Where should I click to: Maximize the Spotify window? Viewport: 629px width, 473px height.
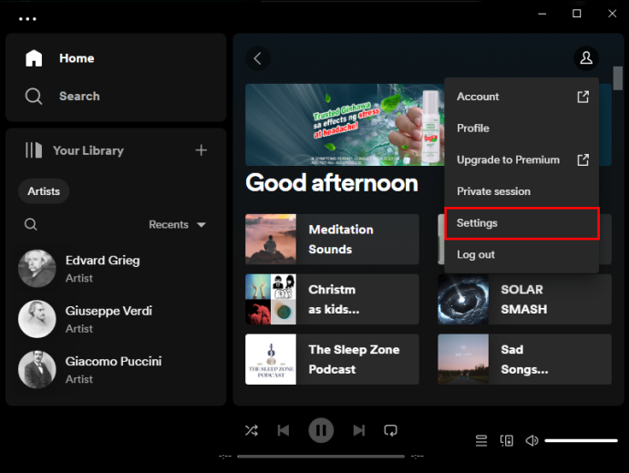[x=577, y=14]
